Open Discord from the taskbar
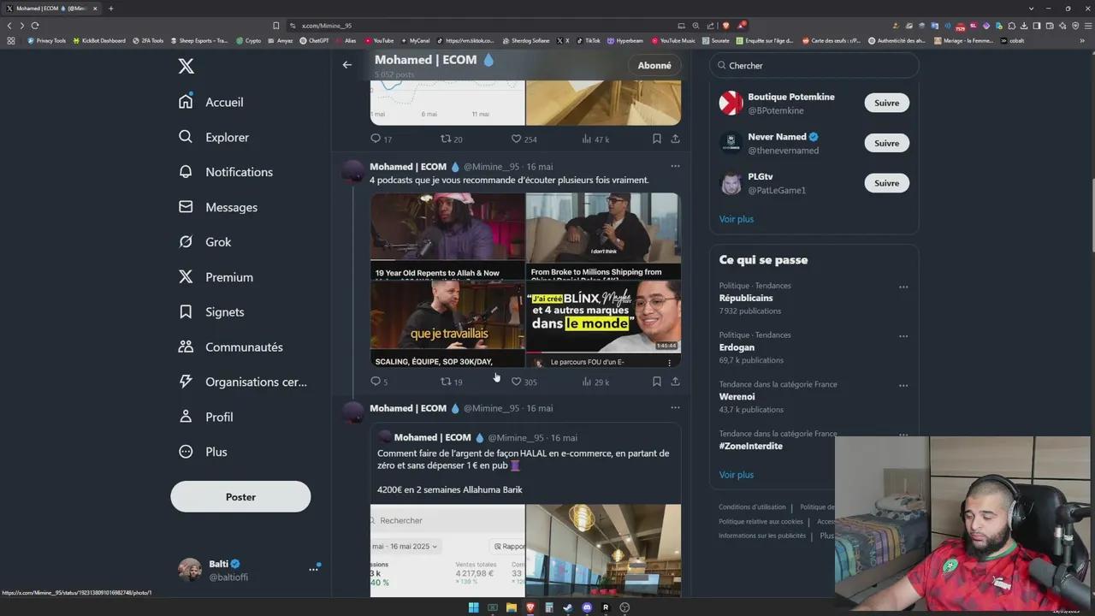Viewport: 1095px width, 616px height. point(587,607)
